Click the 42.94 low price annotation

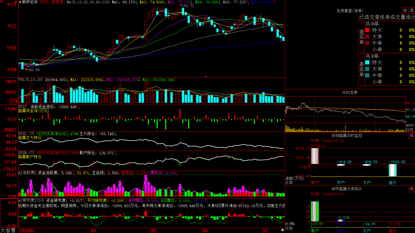pos(34,70)
